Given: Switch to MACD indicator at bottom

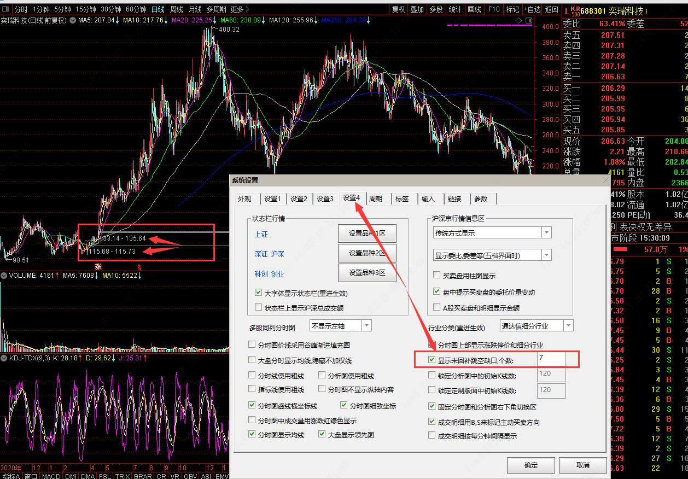Looking at the screenshot, I should pos(51,476).
